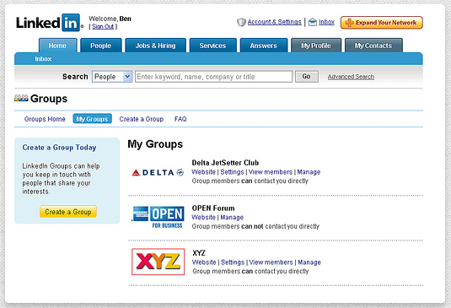Image resolution: width=451 pixels, height=308 pixels.
Task: Open the My Profile tab
Action: coord(316,46)
